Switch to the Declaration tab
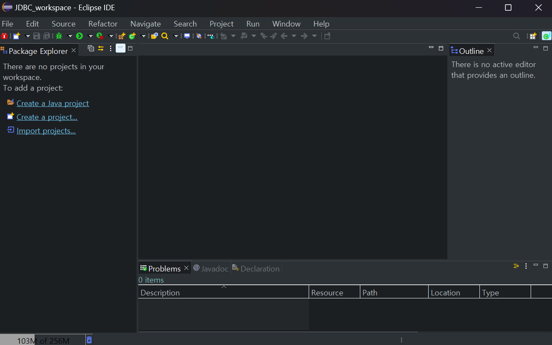 pos(256,268)
